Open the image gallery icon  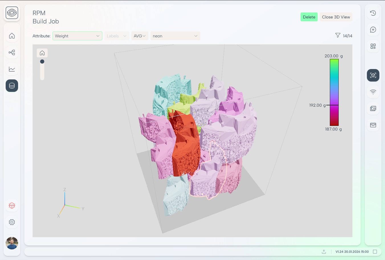tap(373, 108)
